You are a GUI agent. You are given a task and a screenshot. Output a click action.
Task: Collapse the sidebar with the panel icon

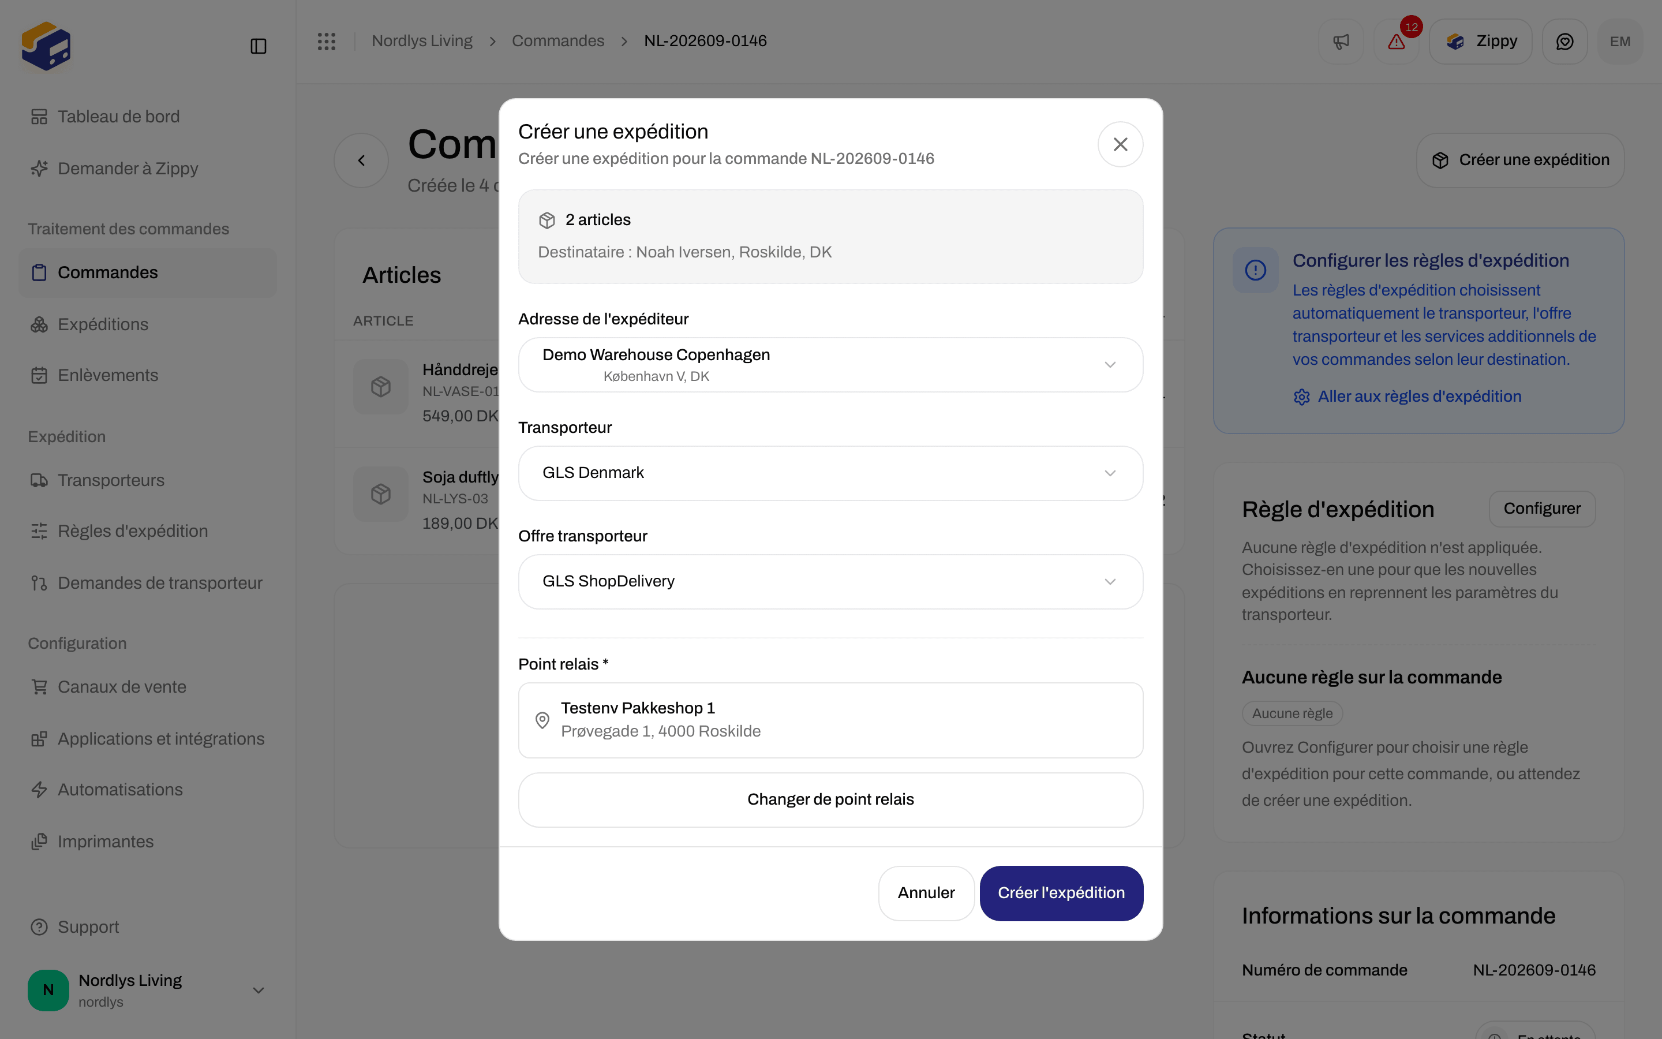coord(258,46)
